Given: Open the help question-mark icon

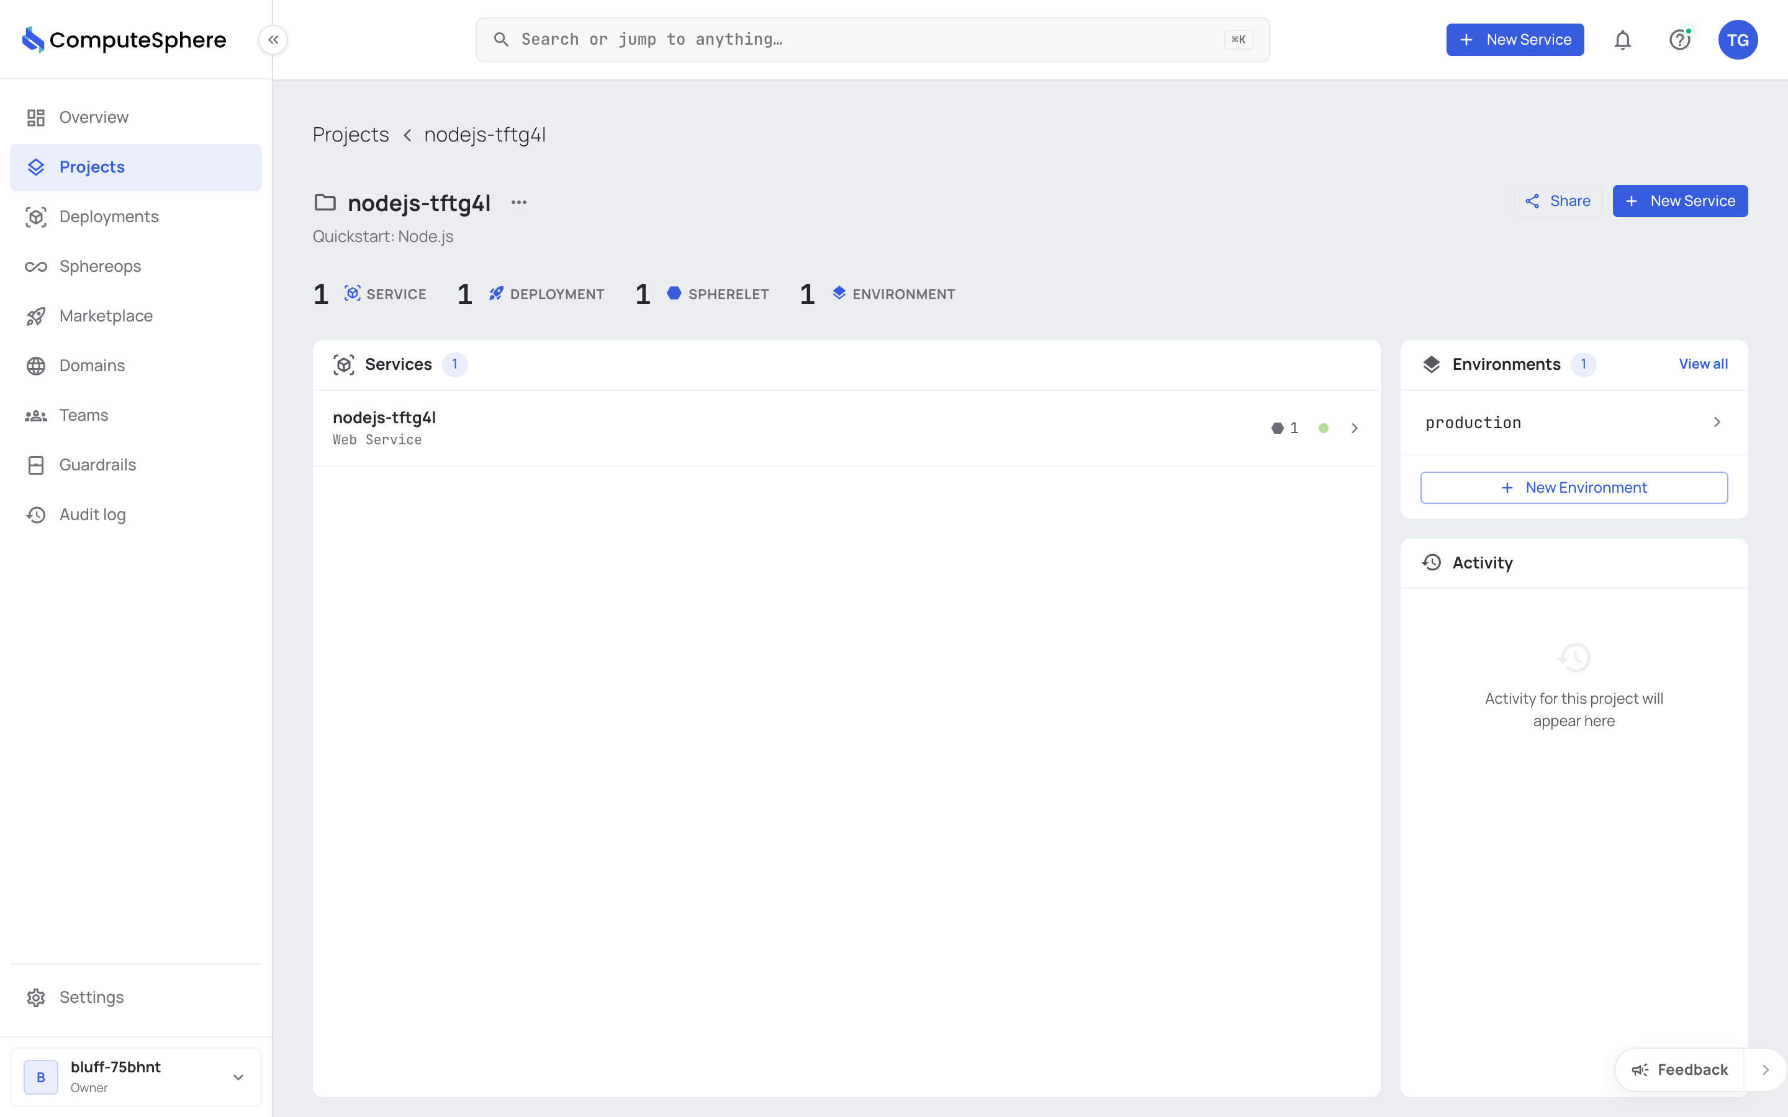Looking at the screenshot, I should click(x=1680, y=40).
